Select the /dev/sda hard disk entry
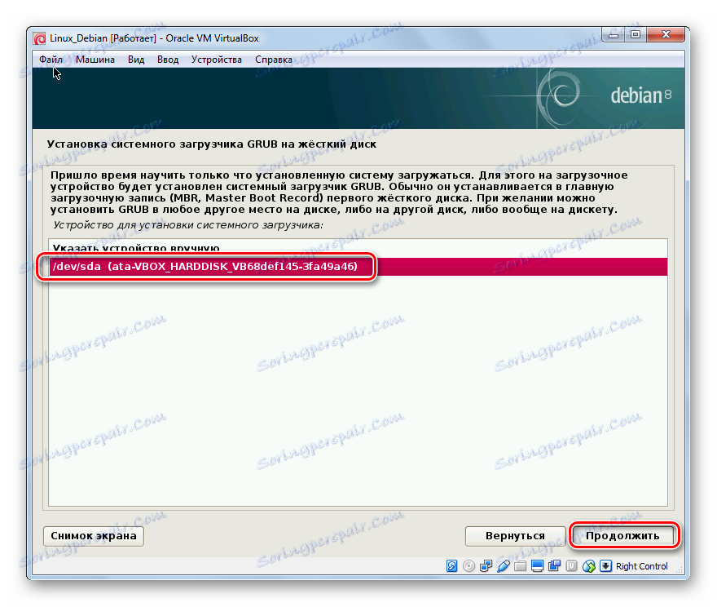This screenshot has width=717, height=607. tap(358, 267)
